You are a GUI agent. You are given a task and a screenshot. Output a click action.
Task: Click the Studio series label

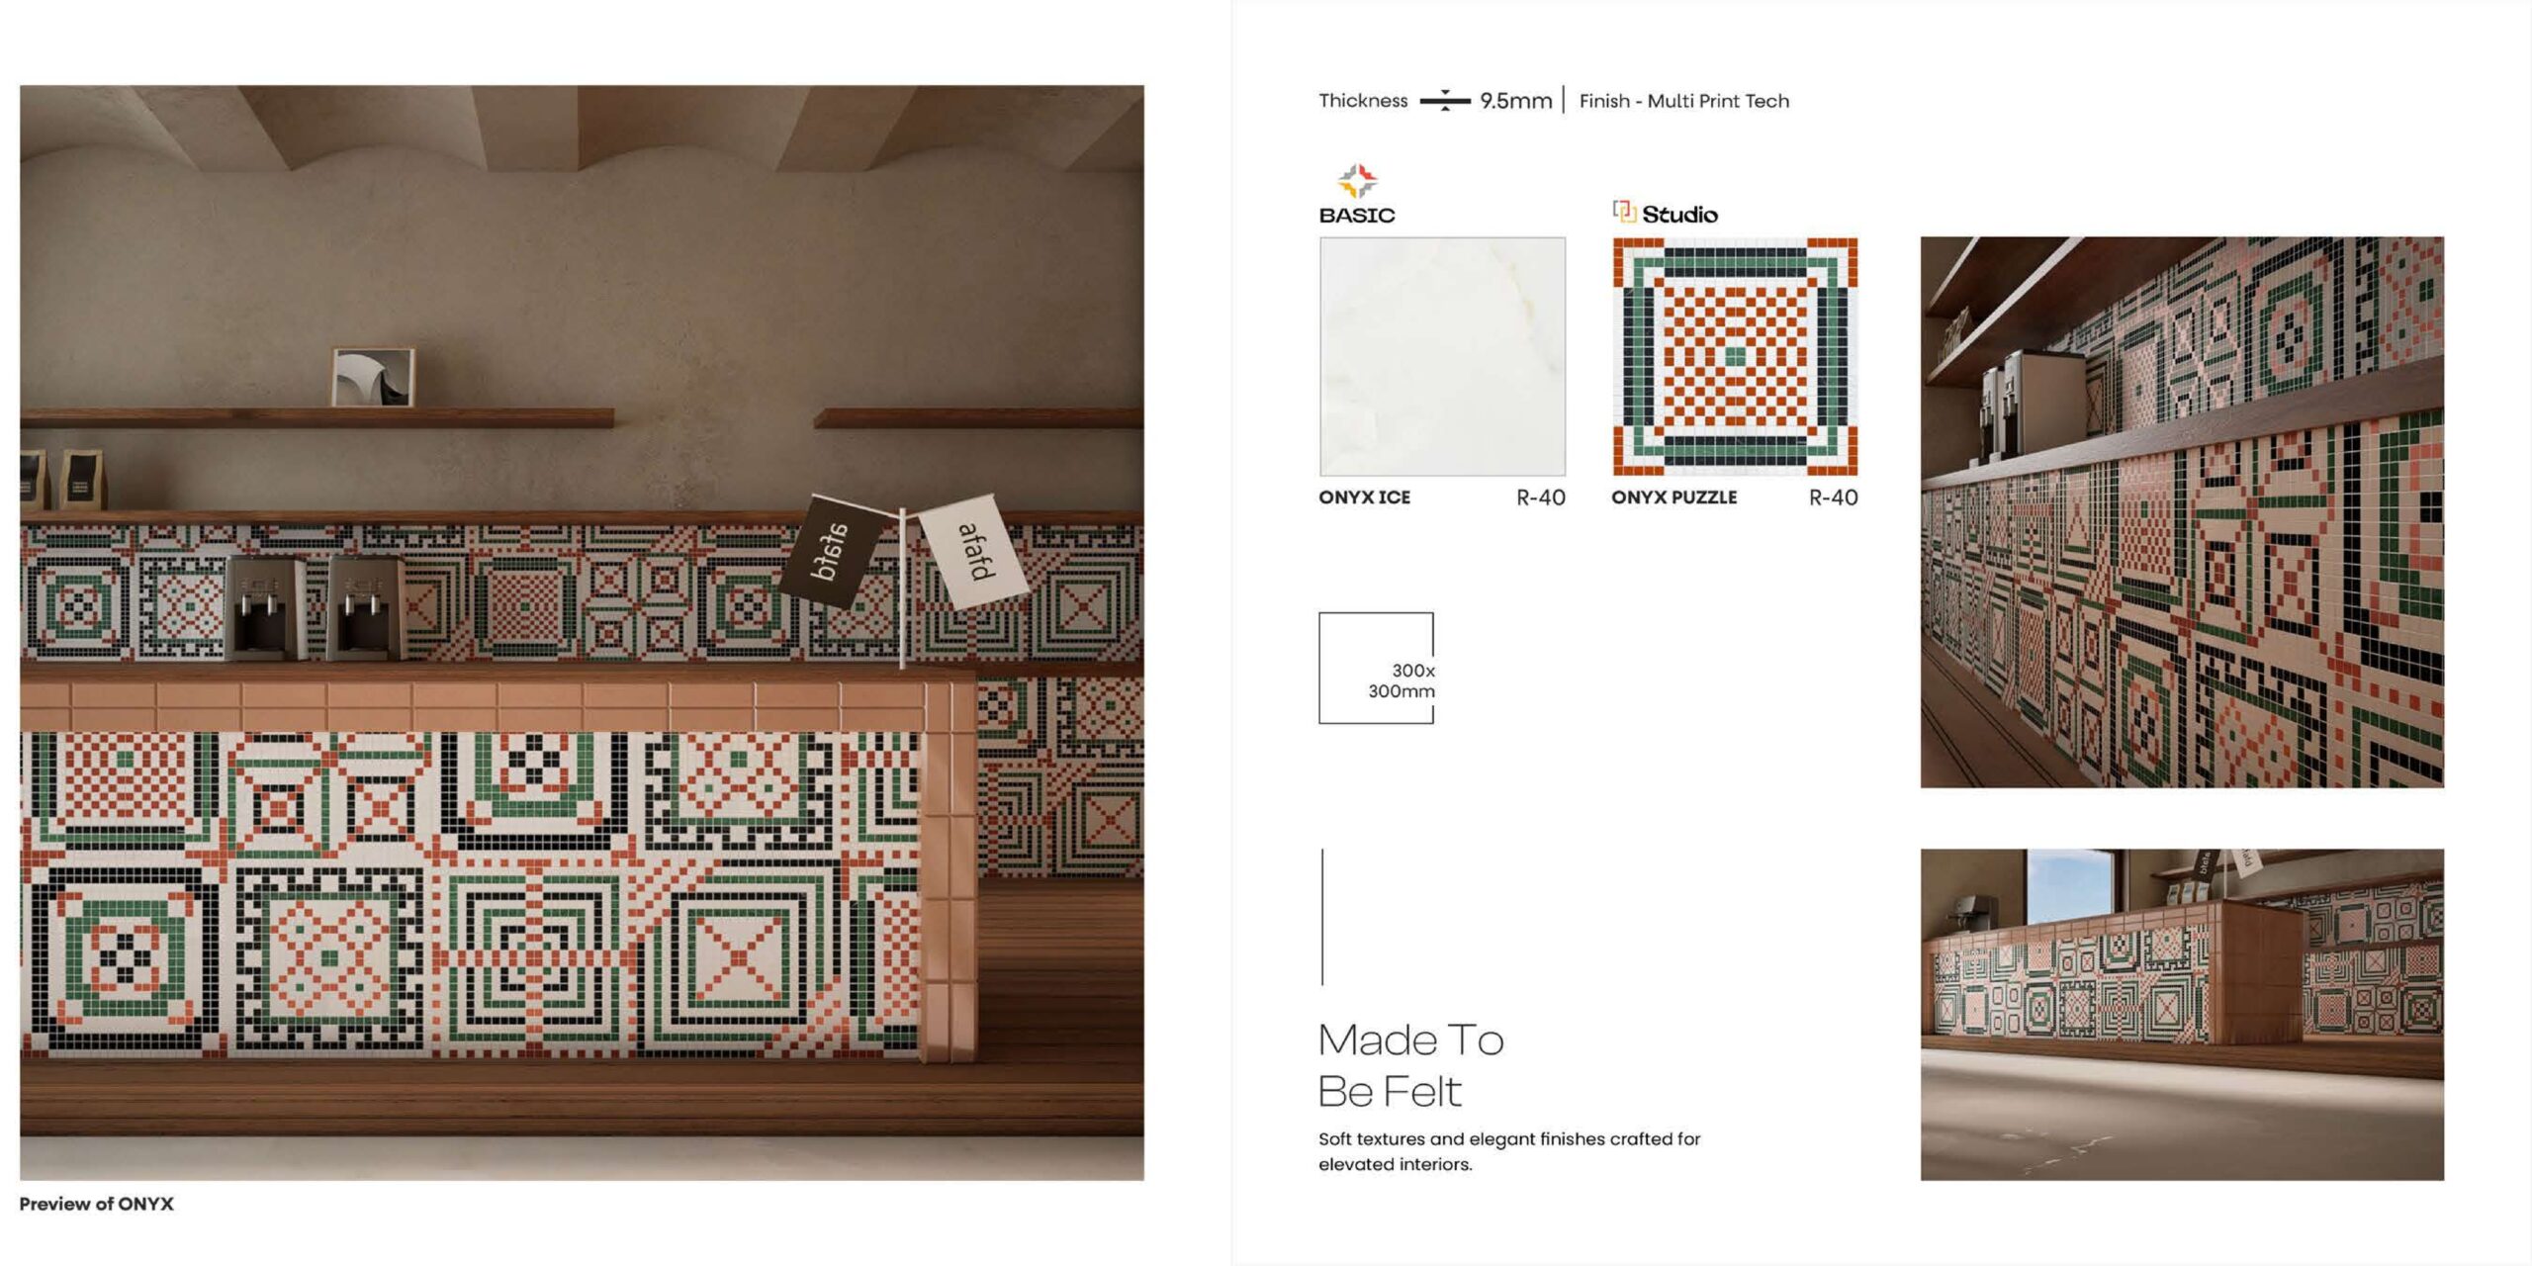[x=1679, y=214]
